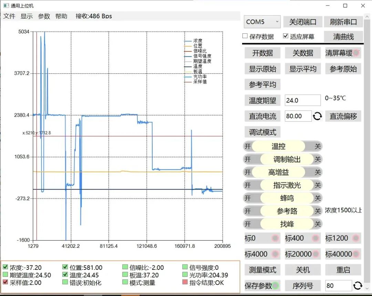Toggle the 调制输出 switch

pos(282,159)
